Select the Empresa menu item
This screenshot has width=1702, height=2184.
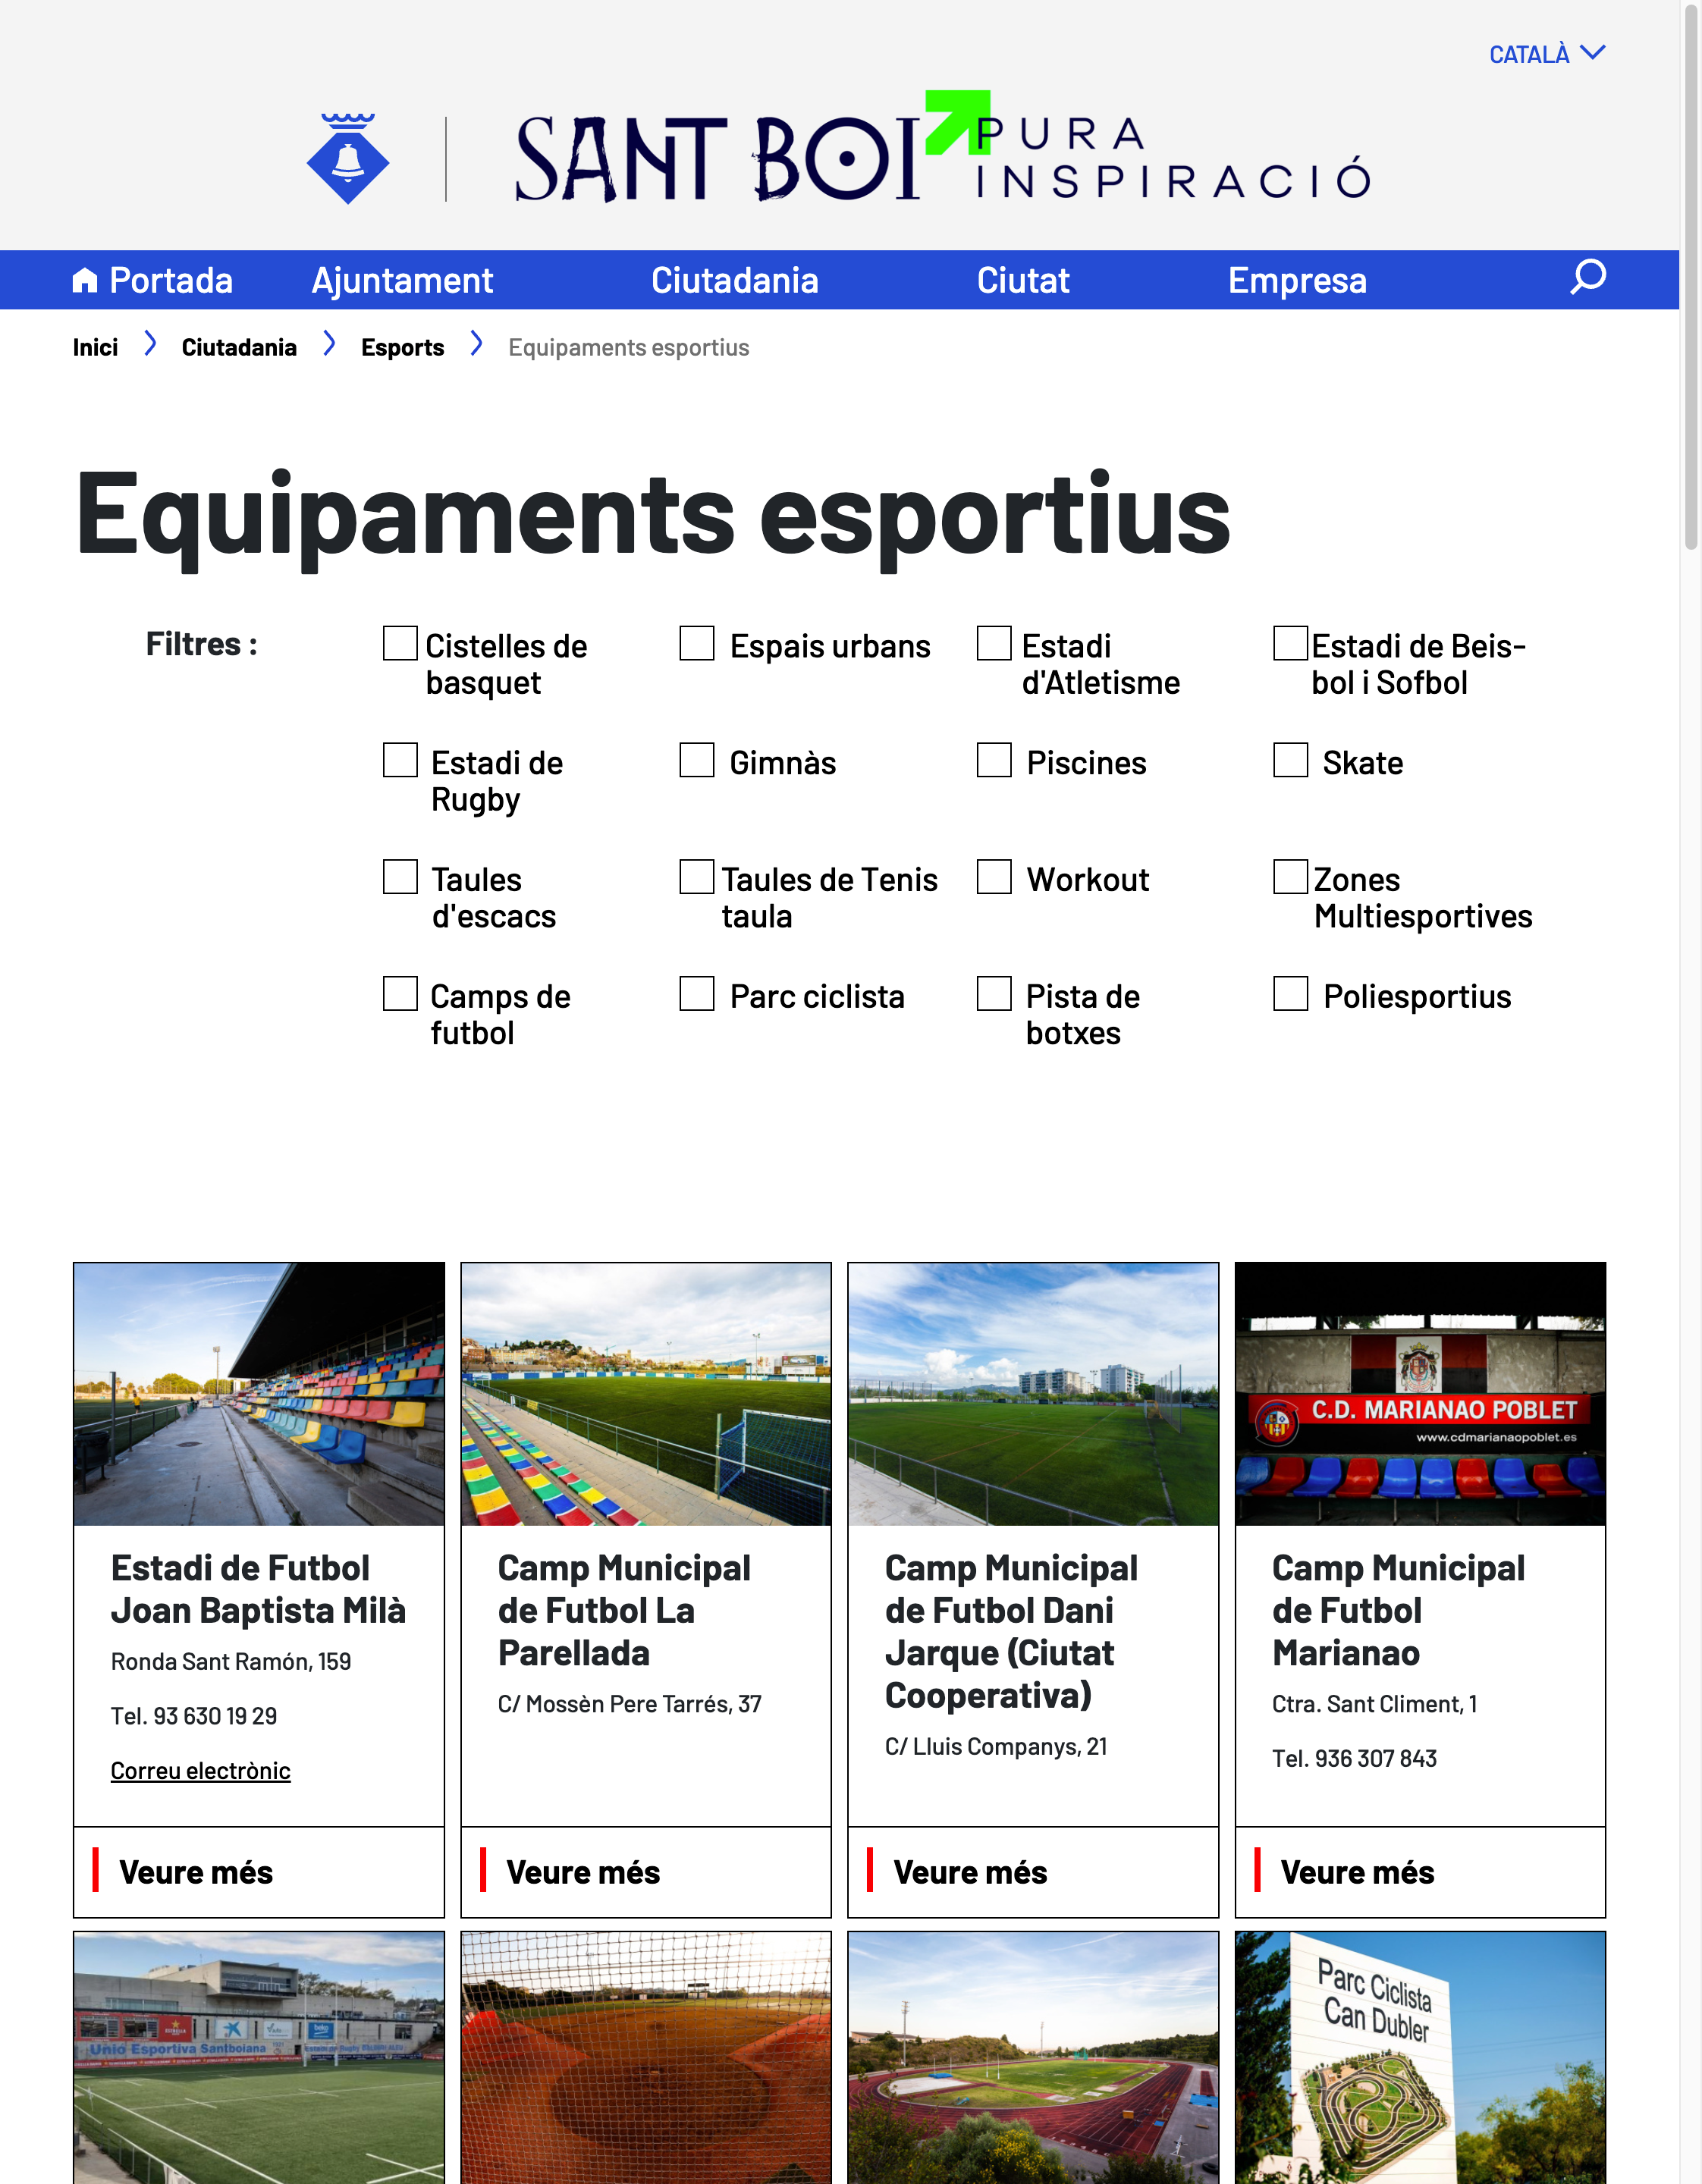(x=1296, y=281)
